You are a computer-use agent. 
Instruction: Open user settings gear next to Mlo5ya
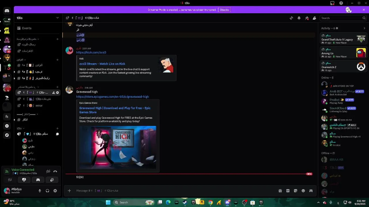coord(55,191)
